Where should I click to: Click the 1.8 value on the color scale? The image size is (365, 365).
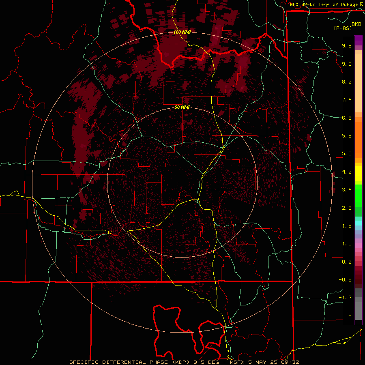point(347,226)
